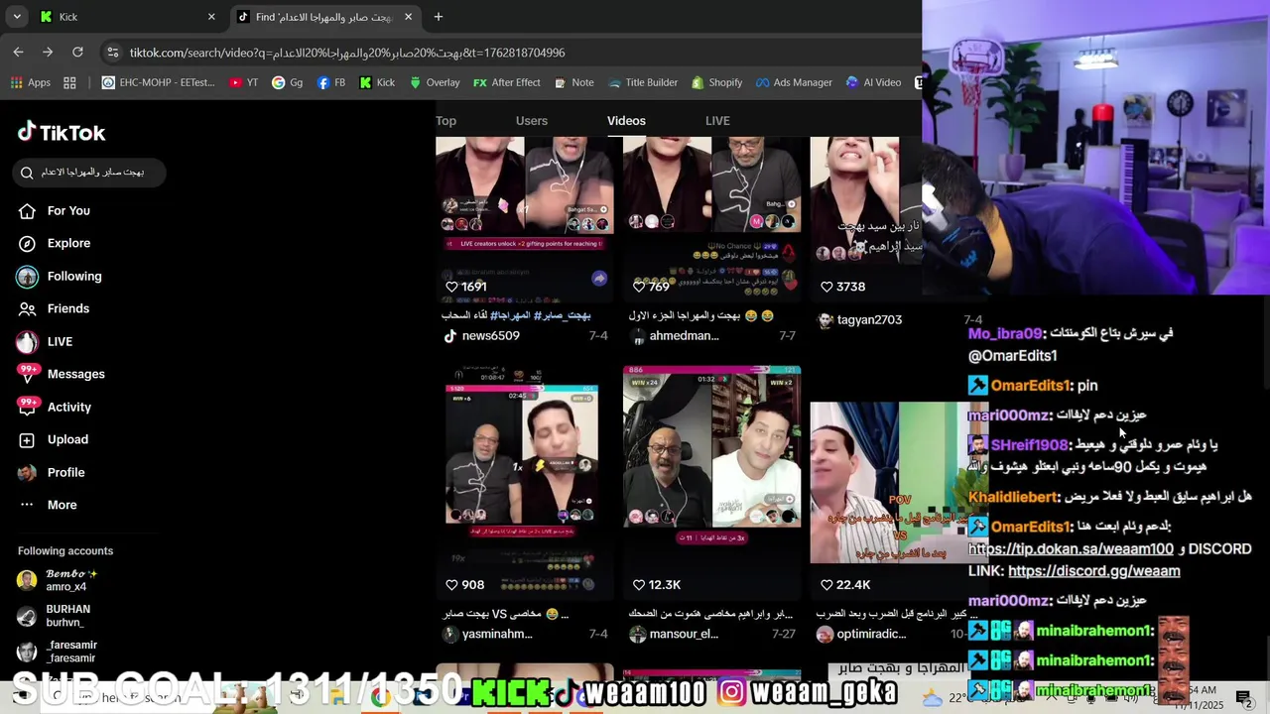Open the EHC-MOHP bookmark
Viewport: 1270px width, 714px height.
click(158, 82)
